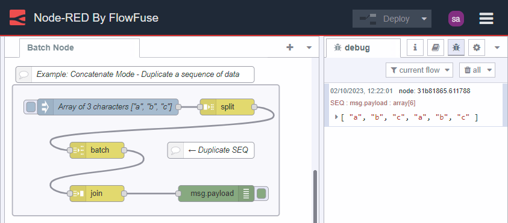Select the 'Duplicate SEQ' comment node
This screenshot has height=223, width=508.
coord(211,150)
